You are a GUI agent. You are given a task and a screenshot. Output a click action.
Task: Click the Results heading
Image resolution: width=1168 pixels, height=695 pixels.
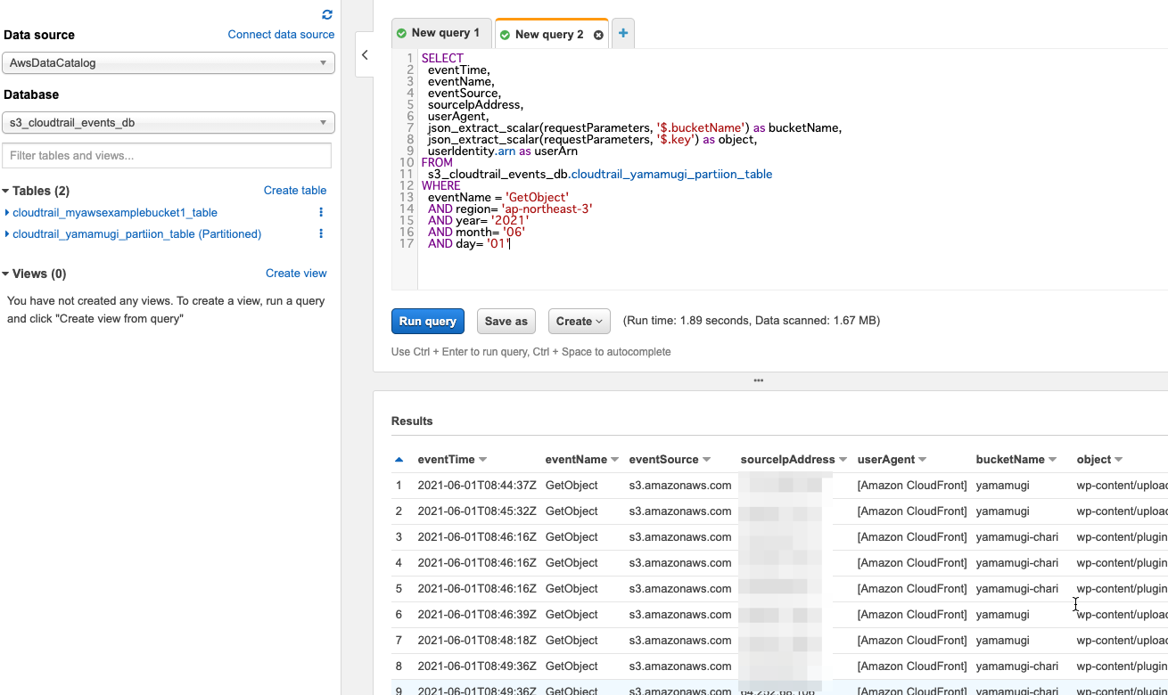[x=412, y=421]
